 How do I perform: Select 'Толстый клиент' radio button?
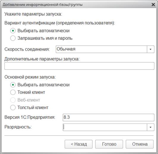pyautogui.click(x=13, y=107)
